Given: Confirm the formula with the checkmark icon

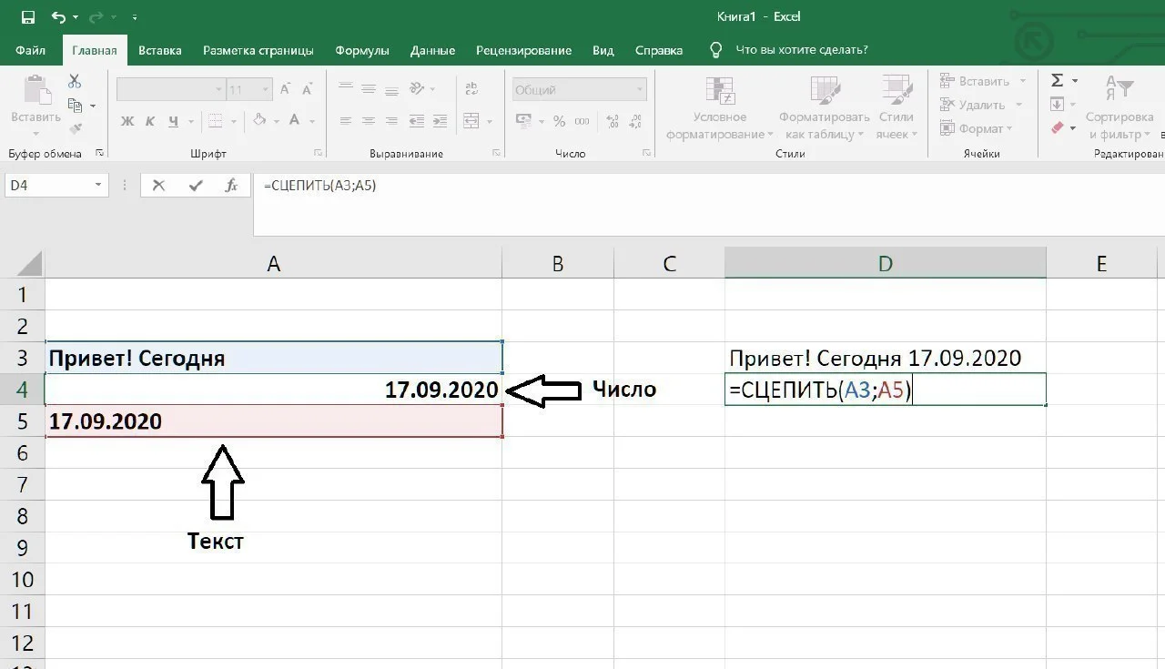Looking at the screenshot, I should 195,186.
